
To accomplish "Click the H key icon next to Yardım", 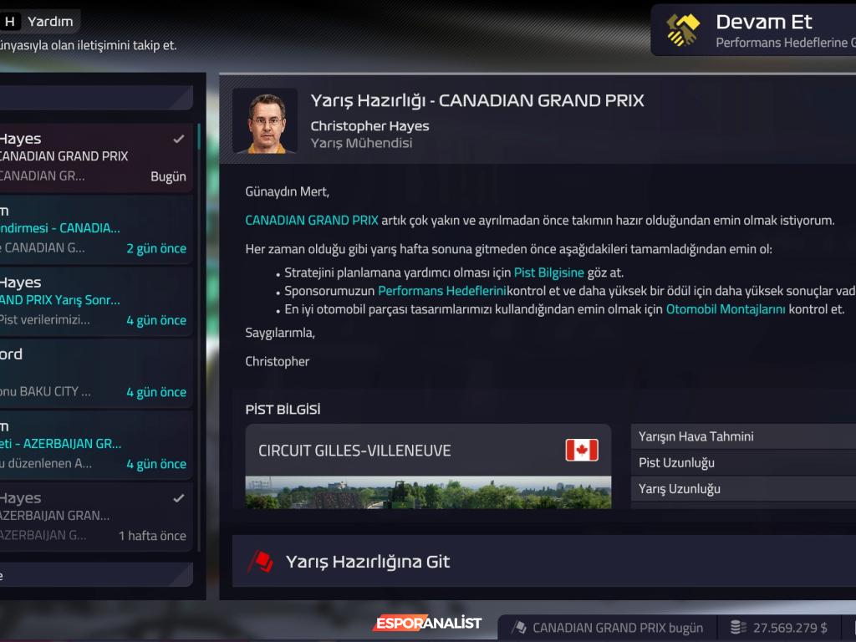I will [10, 21].
